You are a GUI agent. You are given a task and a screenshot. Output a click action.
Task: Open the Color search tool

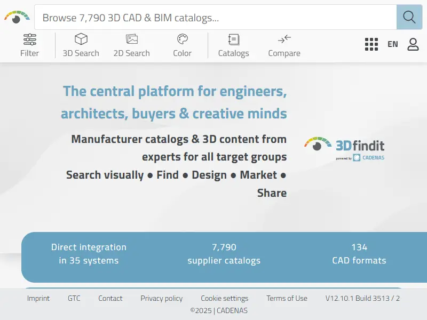coord(182,45)
